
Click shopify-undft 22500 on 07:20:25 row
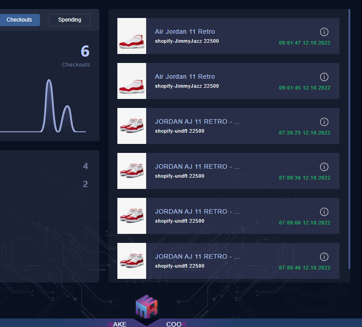pos(179,131)
